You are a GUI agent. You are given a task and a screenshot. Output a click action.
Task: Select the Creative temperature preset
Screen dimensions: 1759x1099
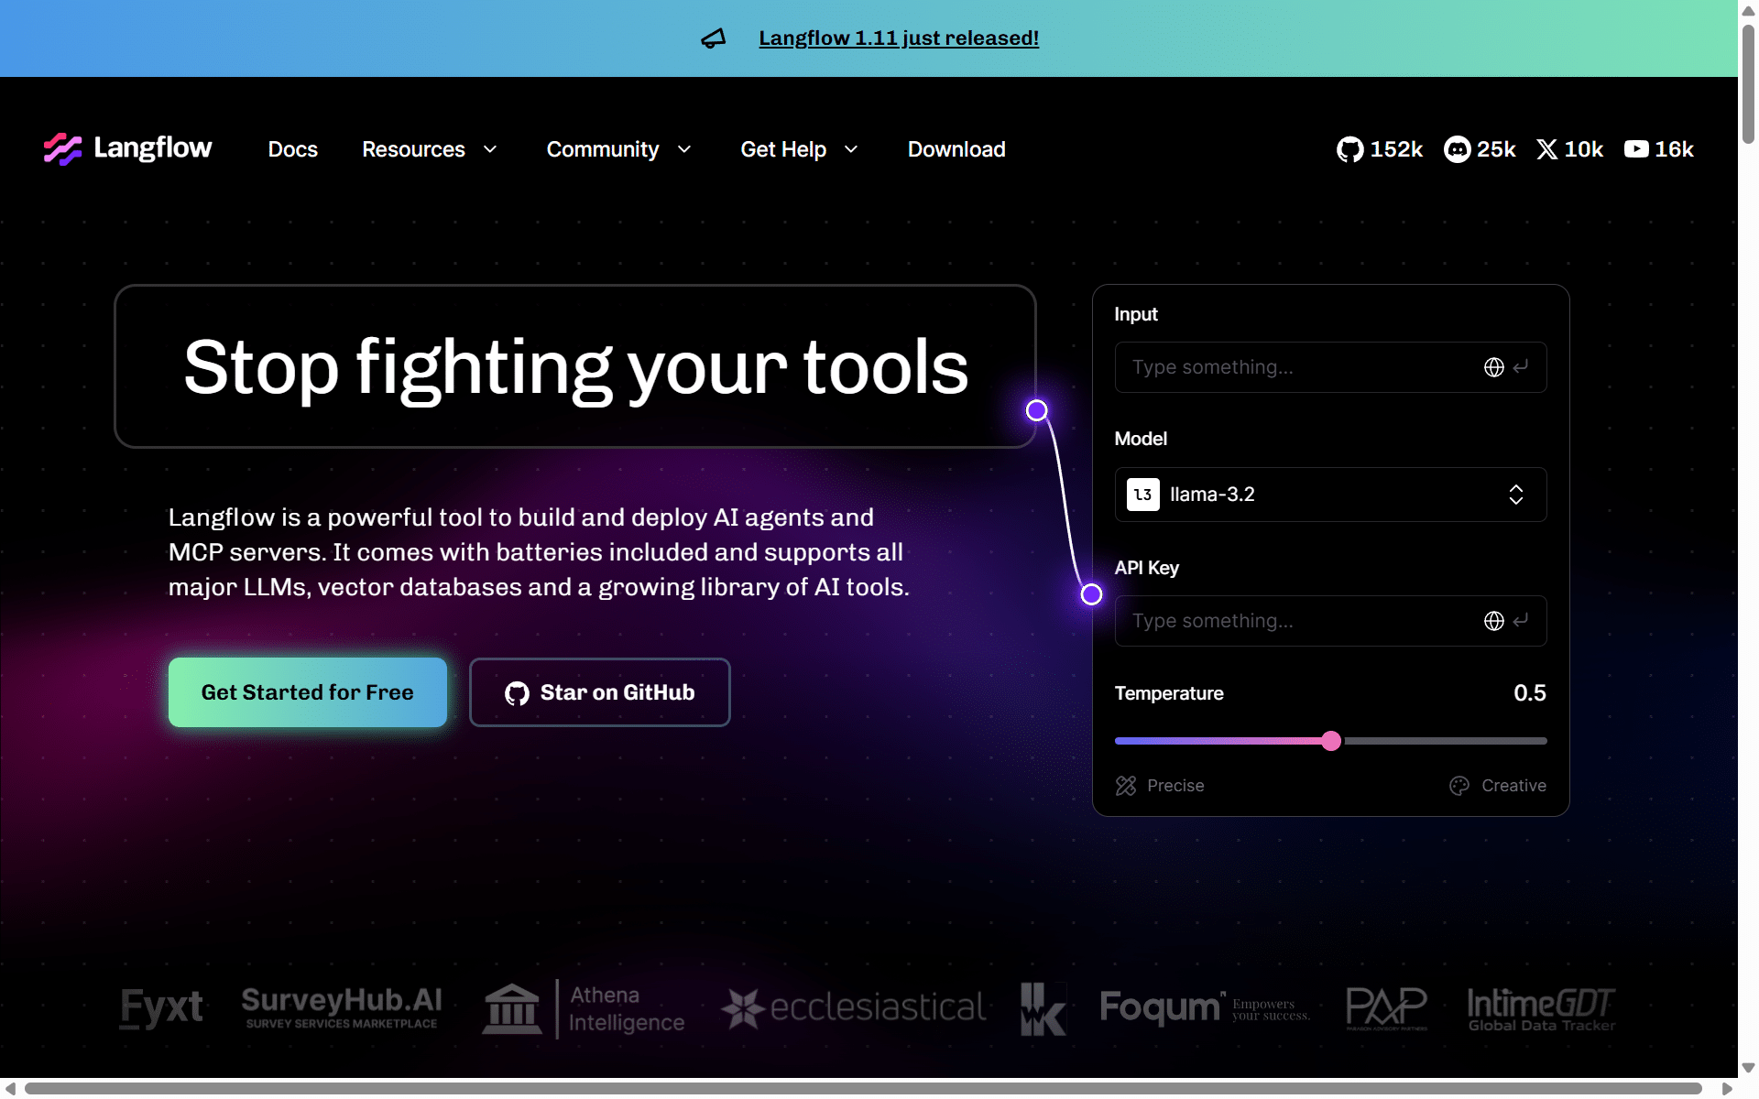click(x=1498, y=786)
